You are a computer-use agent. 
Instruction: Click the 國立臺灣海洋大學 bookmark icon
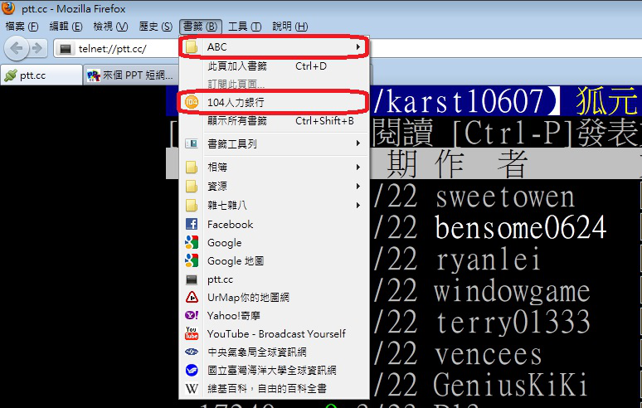coord(192,370)
